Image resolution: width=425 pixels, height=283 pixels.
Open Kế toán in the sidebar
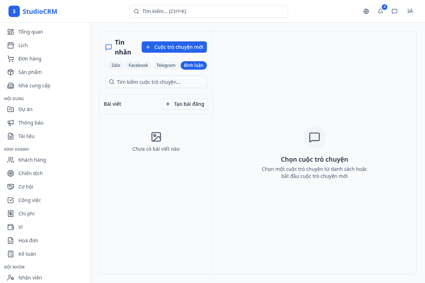click(27, 254)
